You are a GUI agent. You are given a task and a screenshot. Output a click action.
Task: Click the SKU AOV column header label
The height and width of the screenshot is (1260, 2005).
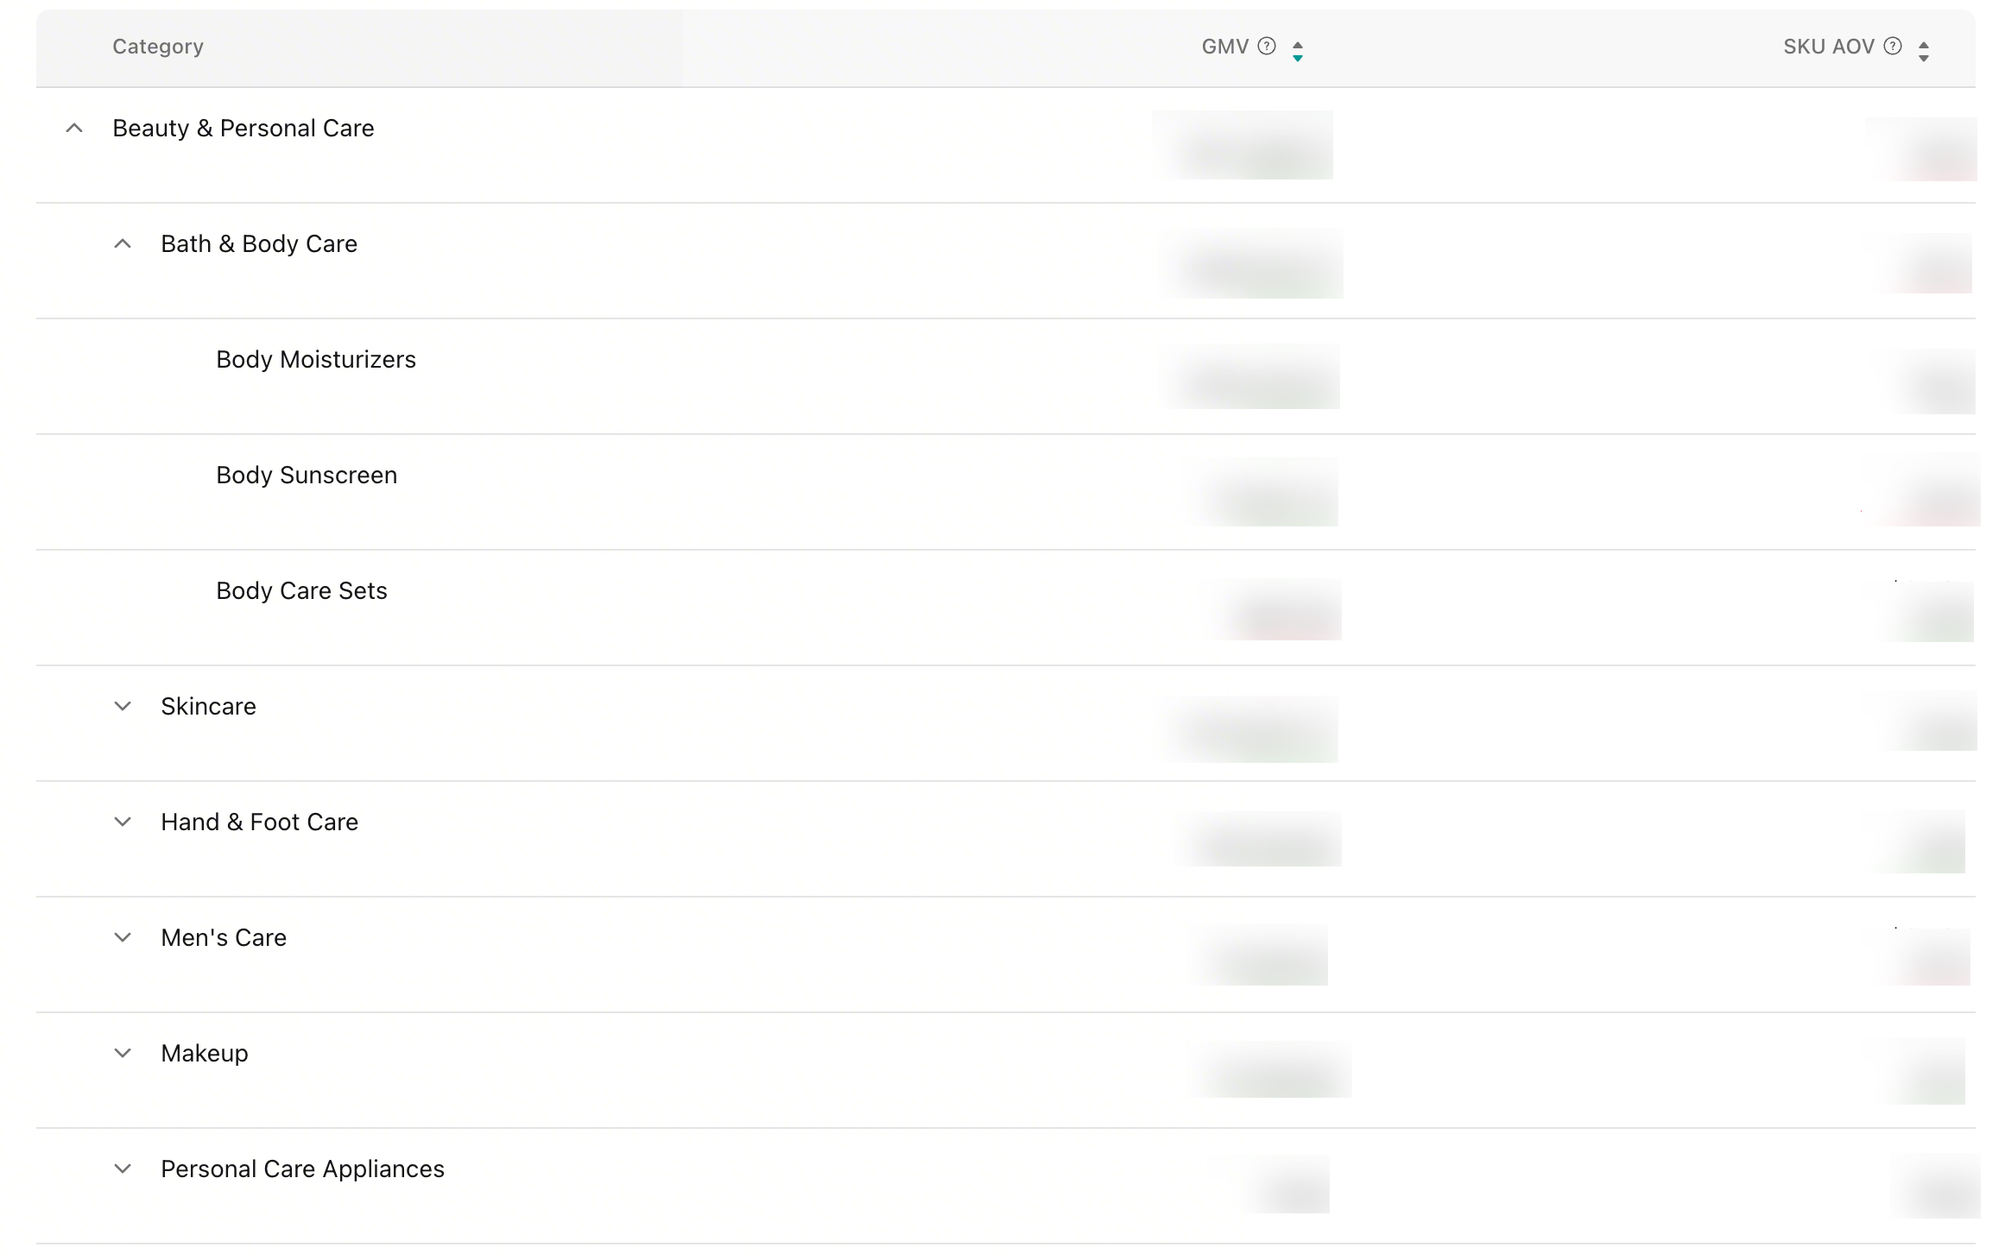tap(1828, 47)
